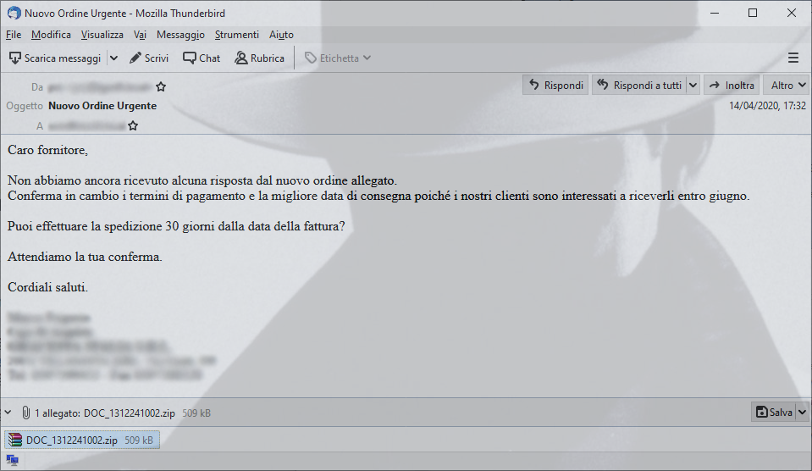Viewport: 812px width, 471px height.
Task: Open the Visualizza menu
Action: pos(102,35)
